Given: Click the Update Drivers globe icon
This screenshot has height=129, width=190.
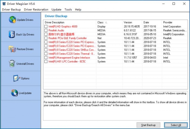Looking at the screenshot, I should coord(12,20).
